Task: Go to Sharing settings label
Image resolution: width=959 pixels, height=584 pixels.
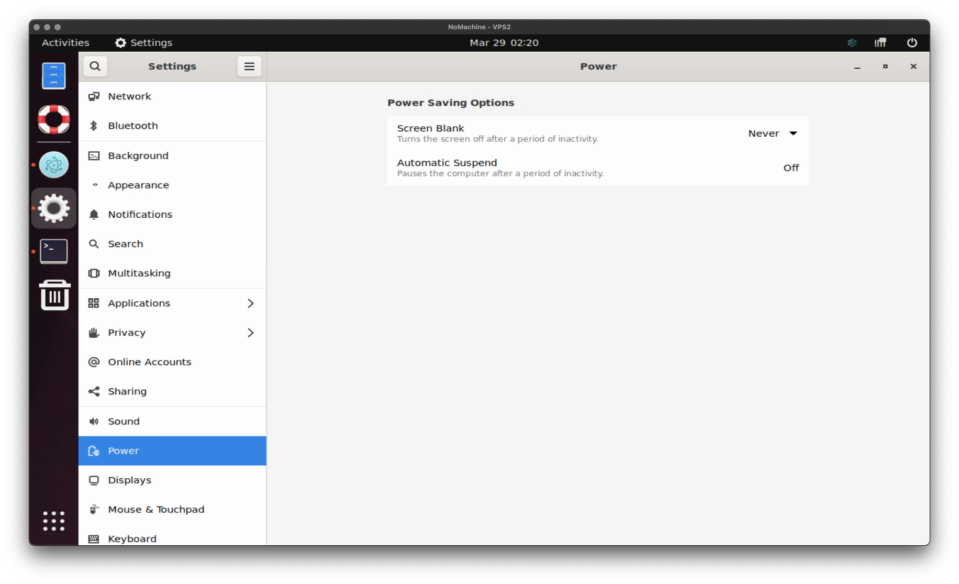Action: pos(127,391)
